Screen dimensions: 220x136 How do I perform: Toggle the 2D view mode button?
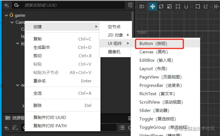tap(141, 6)
